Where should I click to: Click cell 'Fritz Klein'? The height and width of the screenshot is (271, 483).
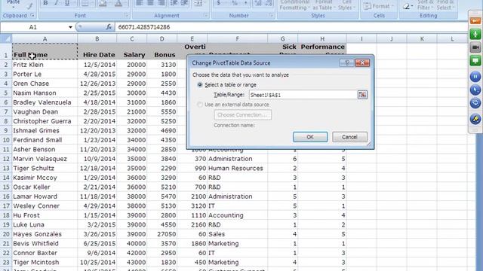tap(45, 65)
